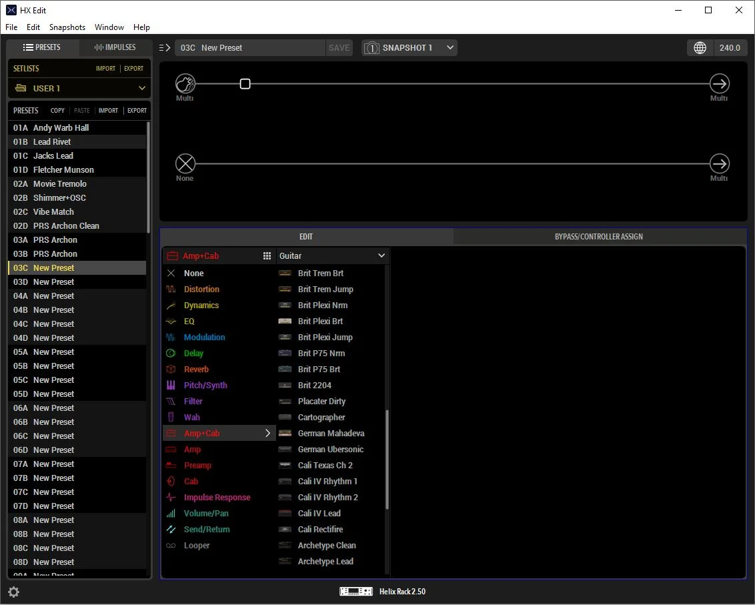The image size is (755, 605).
Task: Select preset 02D PRS Archon Clean
Action: (x=77, y=225)
